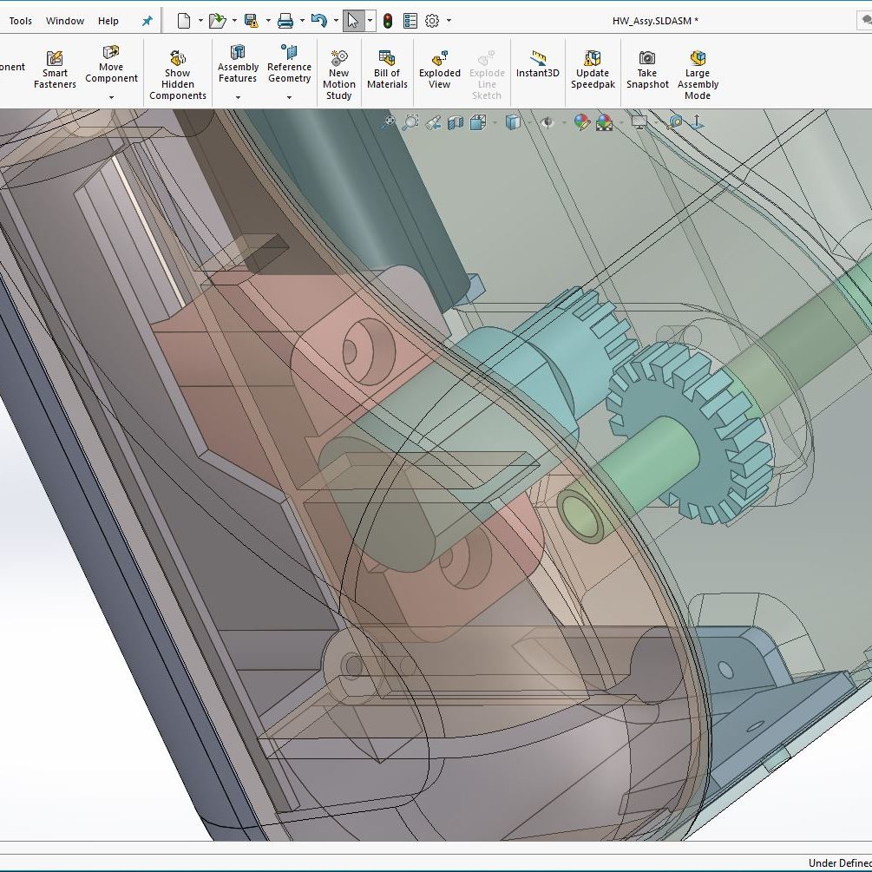This screenshot has width=872, height=872.
Task: Click the Move Component tool
Action: coord(111,64)
